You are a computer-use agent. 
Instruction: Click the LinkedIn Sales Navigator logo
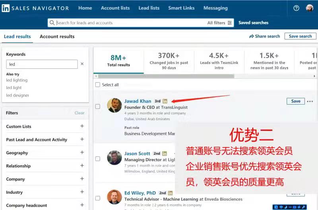tap(35, 8)
